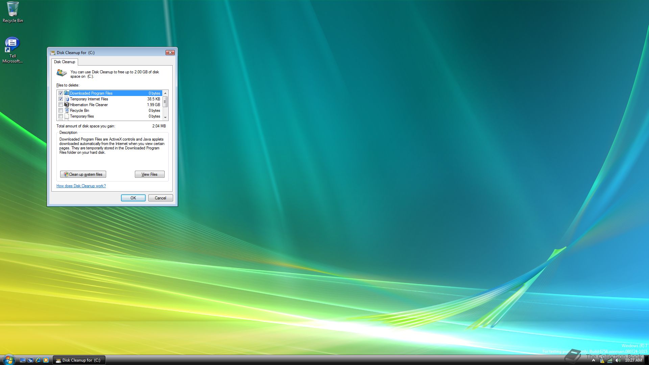649x365 pixels.
Task: Click the Downloaded Program Files row icon
Action: point(67,93)
